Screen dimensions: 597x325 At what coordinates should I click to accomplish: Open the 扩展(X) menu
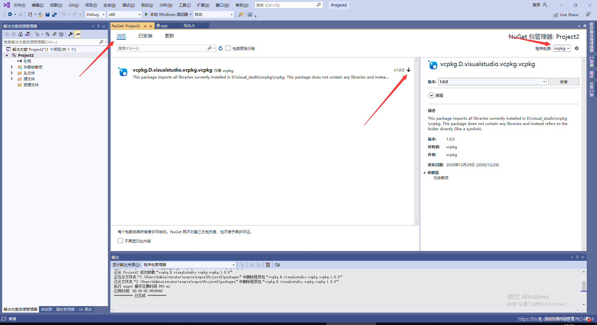click(203, 5)
